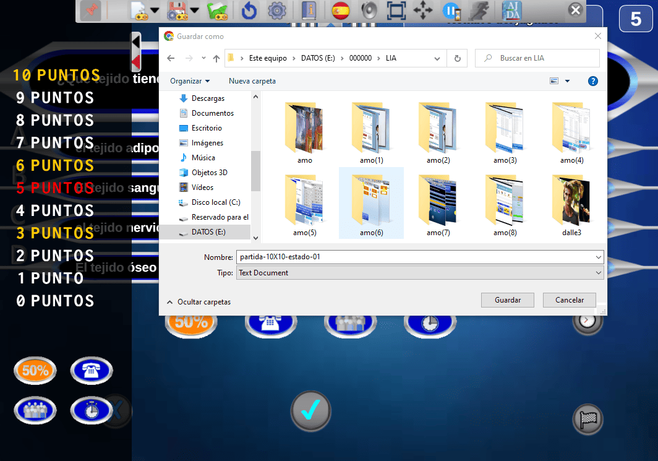Collapse folders with Ocultar carpetas
Viewport: 658px width, 461px height.
point(199,302)
